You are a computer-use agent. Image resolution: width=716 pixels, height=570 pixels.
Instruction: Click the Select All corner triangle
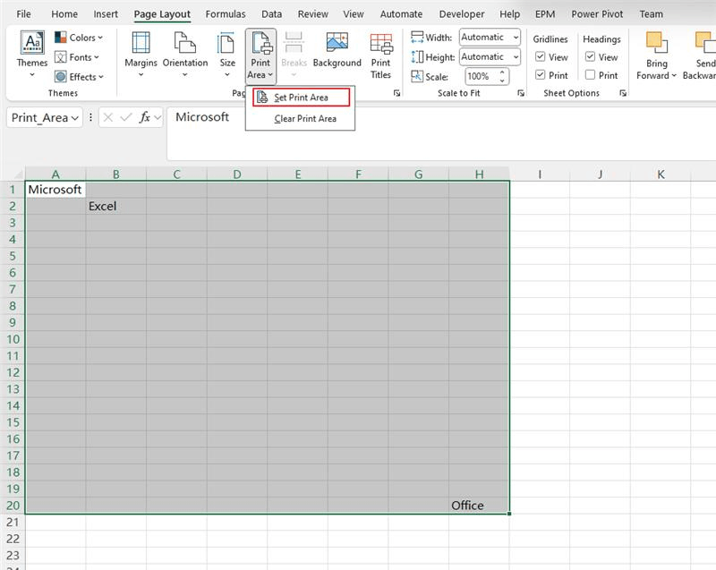pos(17,174)
